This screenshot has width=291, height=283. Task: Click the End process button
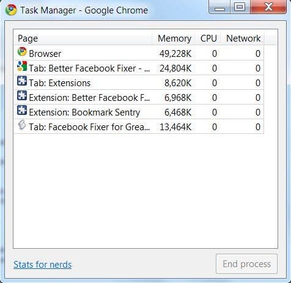point(246,264)
